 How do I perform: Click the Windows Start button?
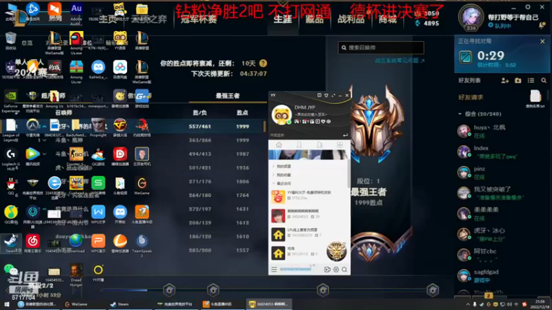pyautogui.click(x=6, y=304)
